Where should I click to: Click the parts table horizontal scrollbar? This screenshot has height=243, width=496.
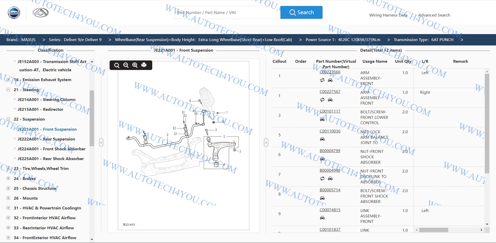433,230
